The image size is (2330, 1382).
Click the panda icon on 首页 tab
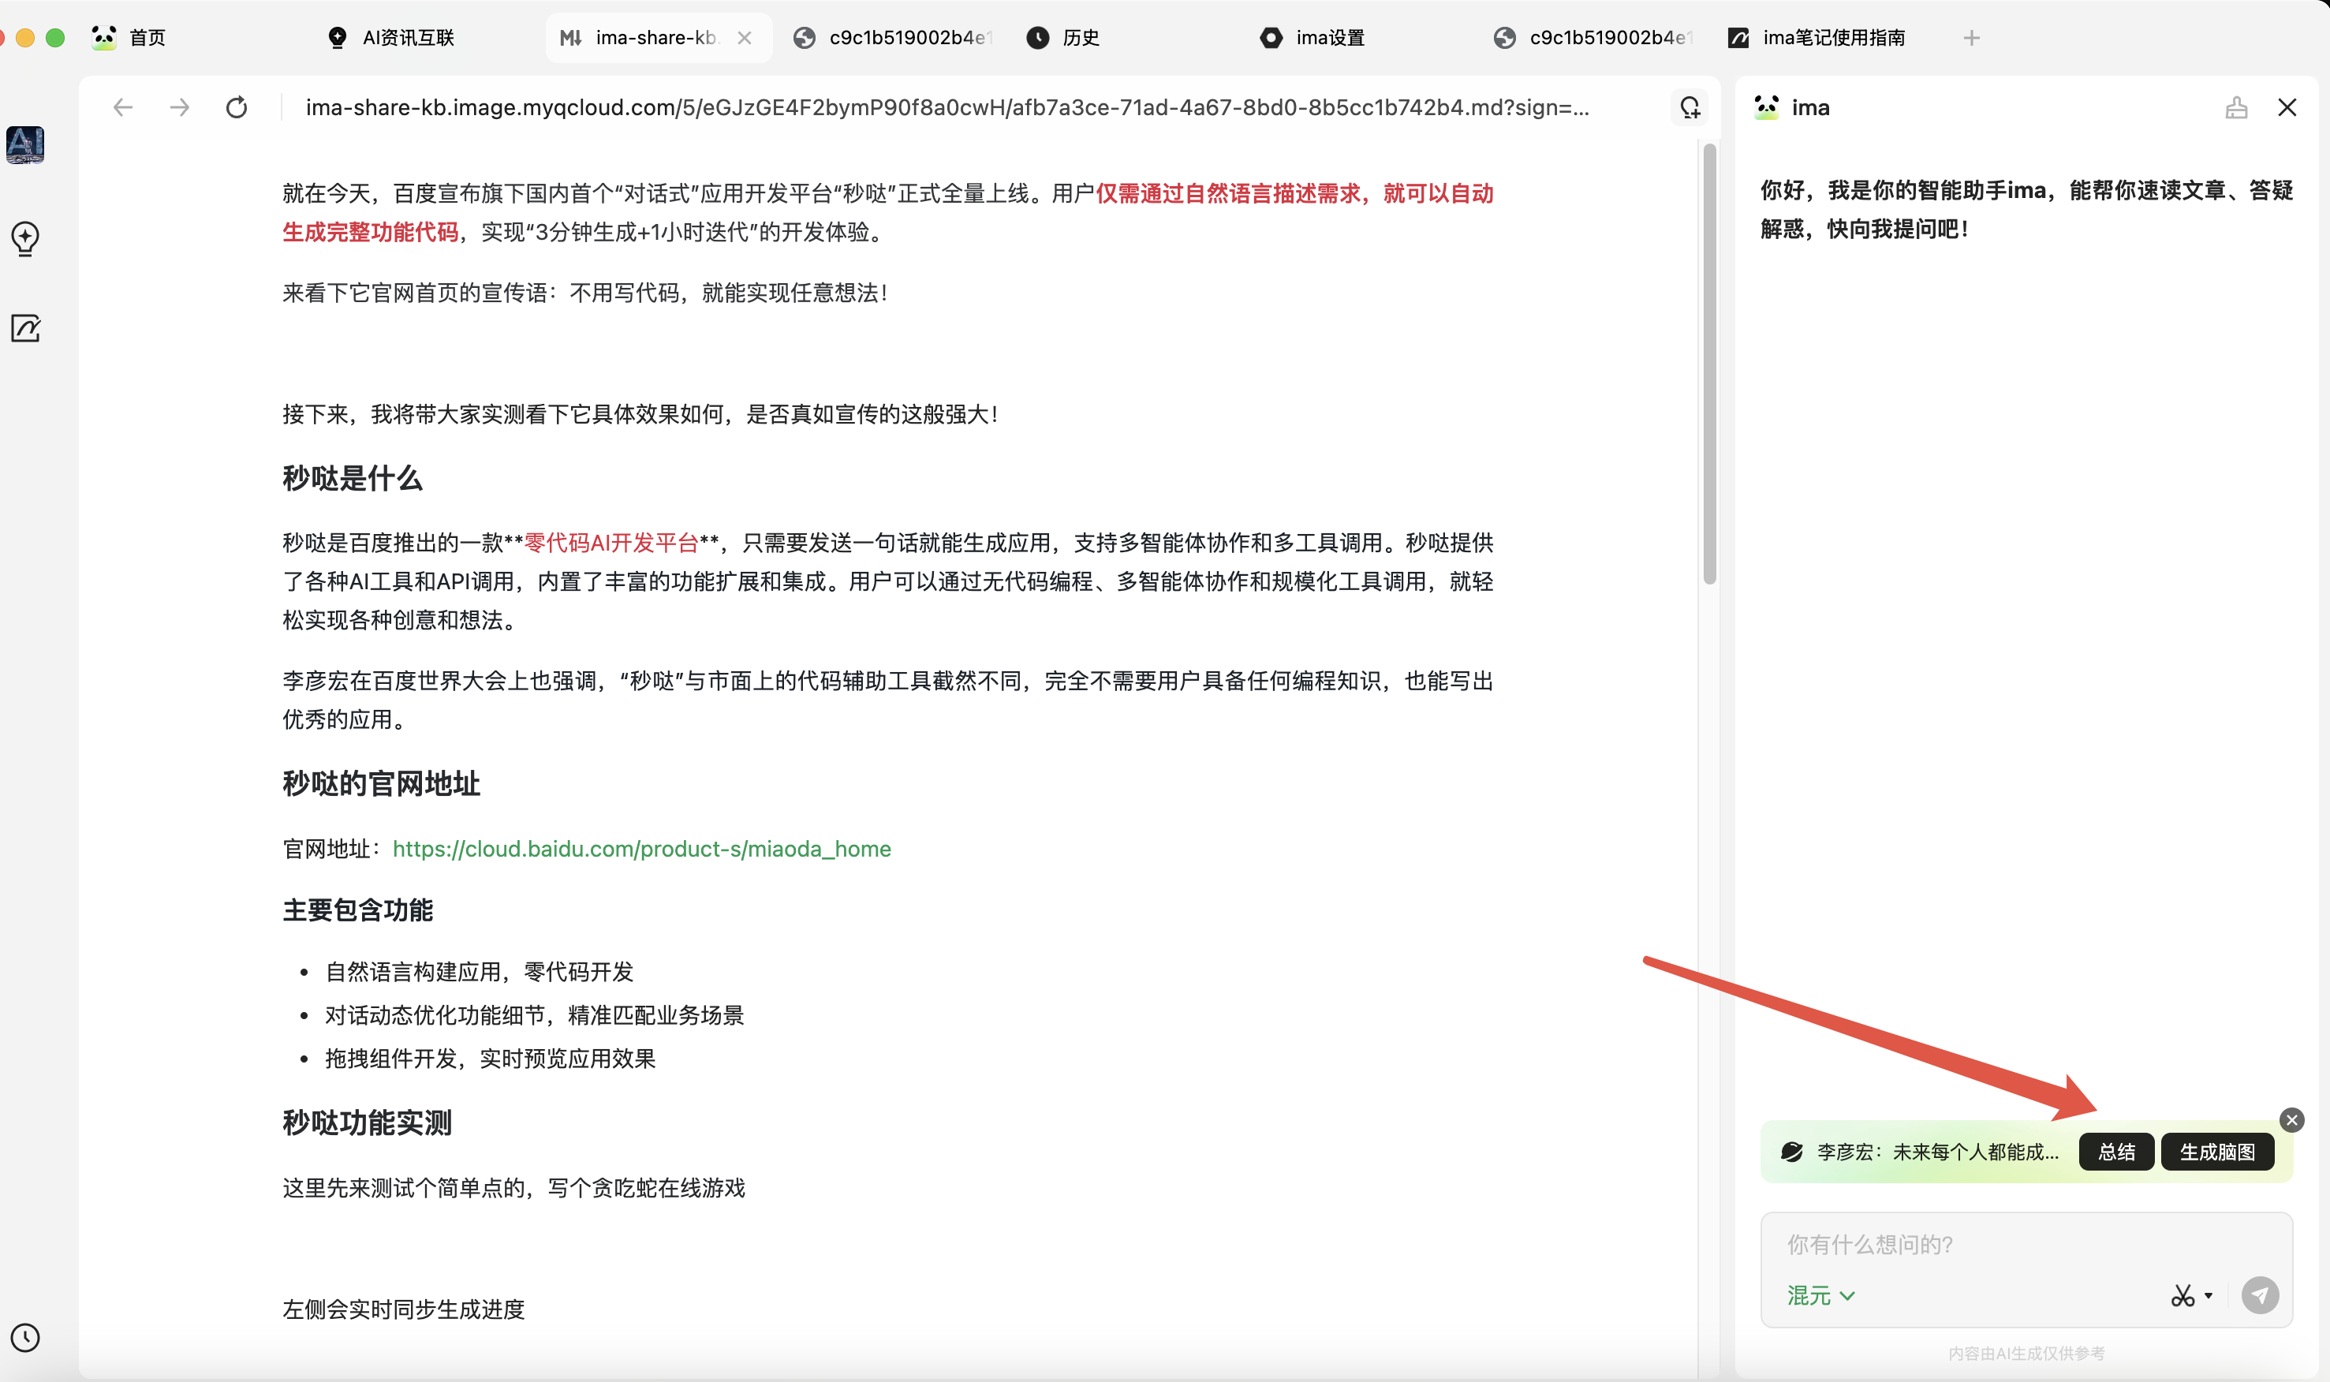(103, 37)
